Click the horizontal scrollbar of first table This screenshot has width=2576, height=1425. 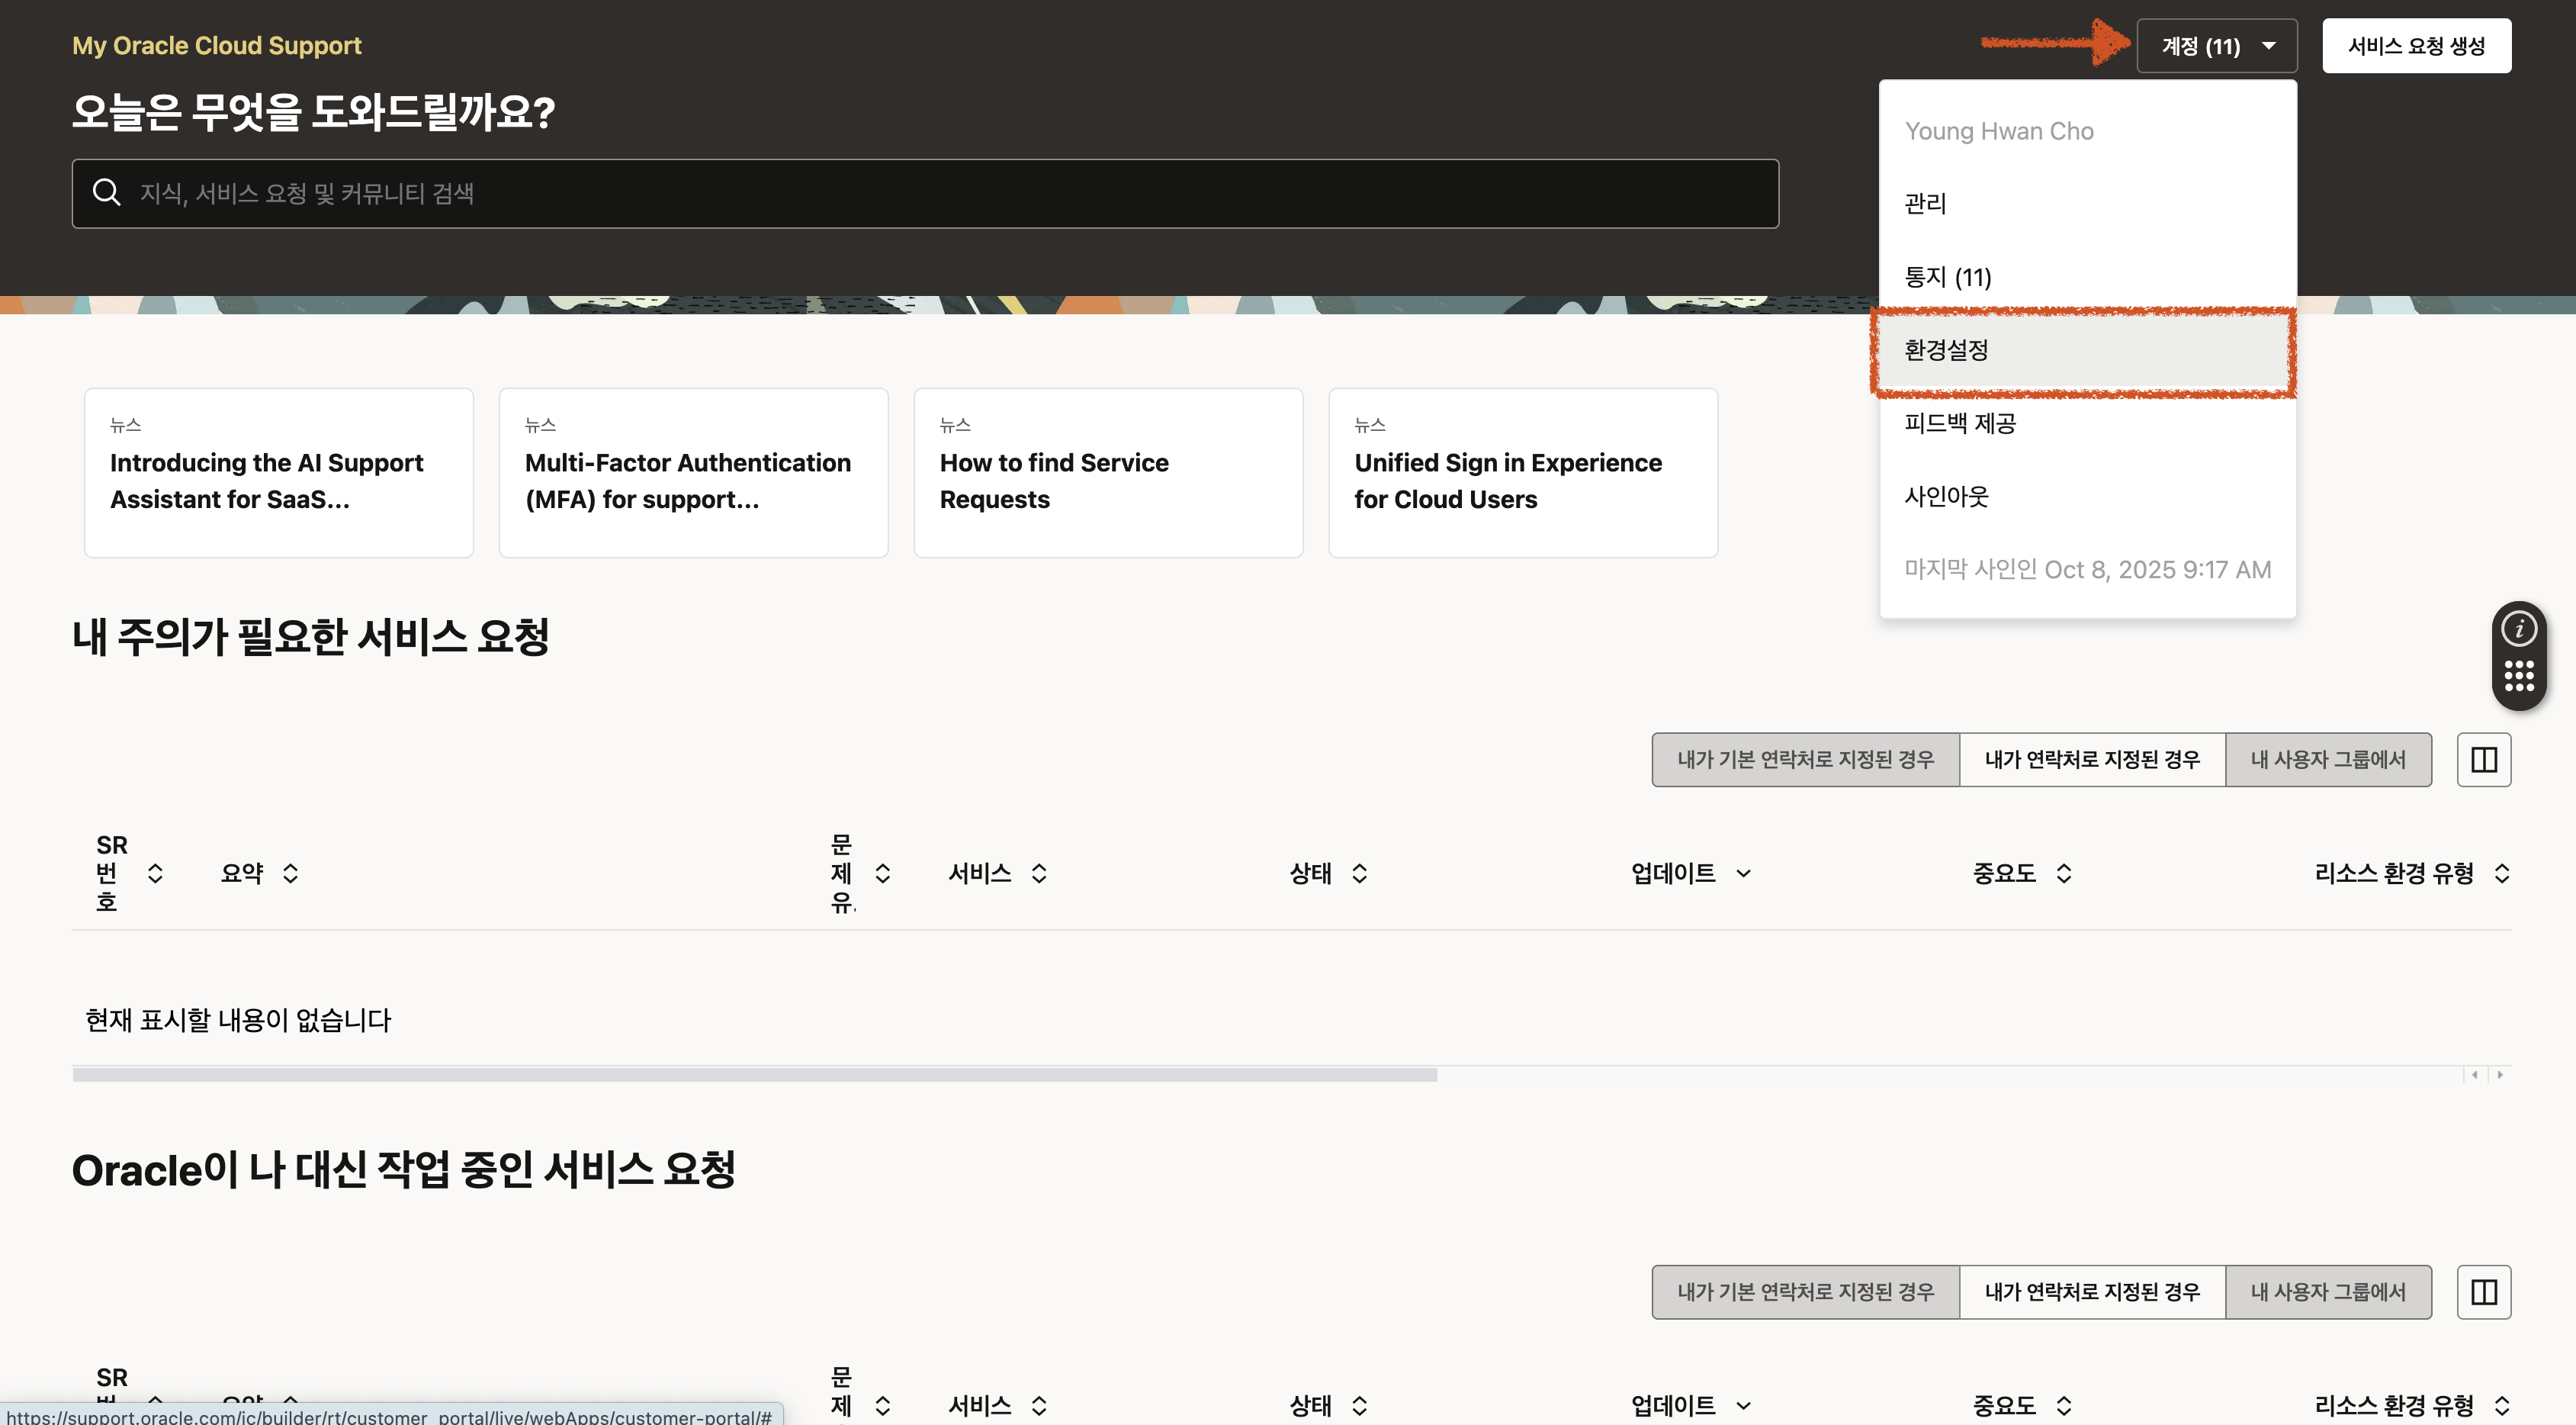click(754, 1075)
